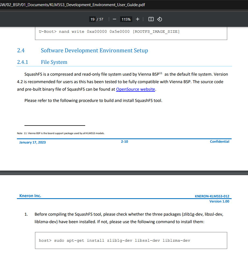Click the page label 2-10

124,142
